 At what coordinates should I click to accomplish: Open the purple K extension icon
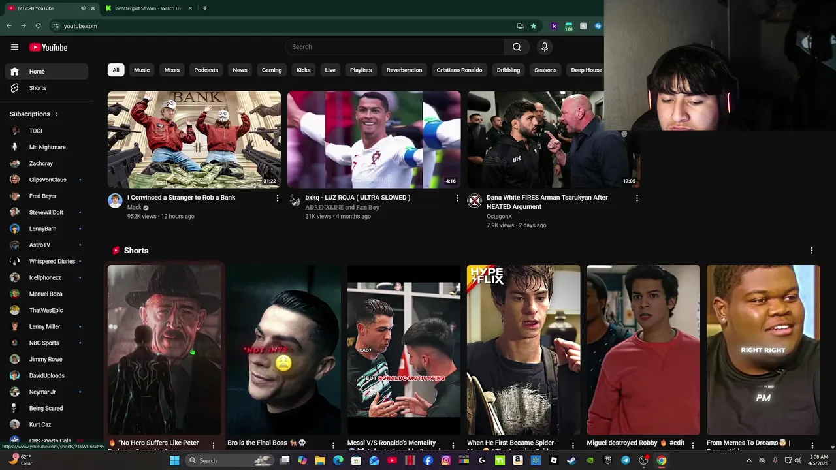click(x=554, y=26)
